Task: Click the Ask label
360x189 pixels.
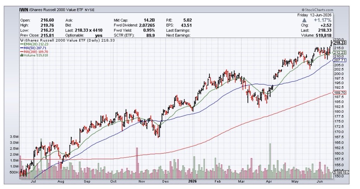Action: (x=68, y=20)
